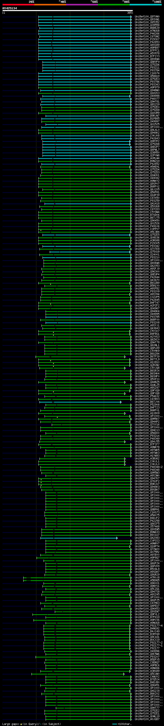
Task: Select hit label UniRef100_Q93XW1
Action: pyautogui.click(x=147, y=20)
